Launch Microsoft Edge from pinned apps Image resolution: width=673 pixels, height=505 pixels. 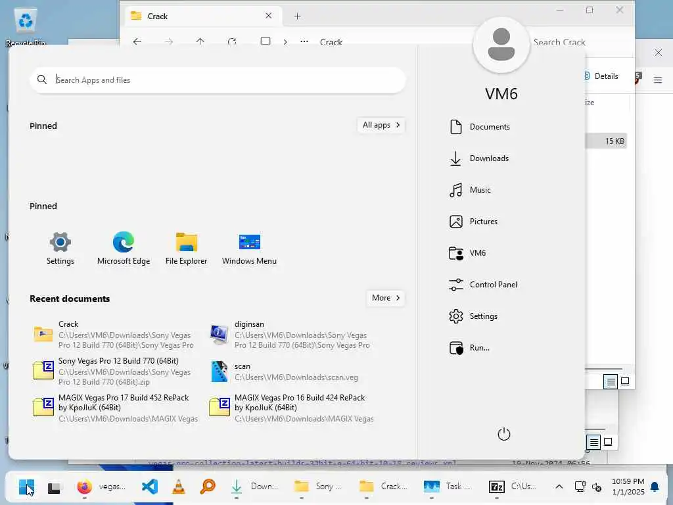click(x=124, y=249)
